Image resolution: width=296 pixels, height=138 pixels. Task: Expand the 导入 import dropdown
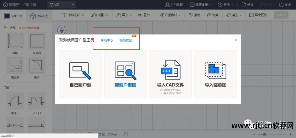(x=124, y=15)
